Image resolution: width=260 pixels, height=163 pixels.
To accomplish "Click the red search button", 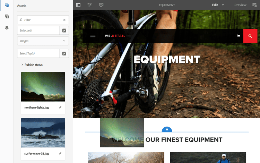I will pos(250,36).
